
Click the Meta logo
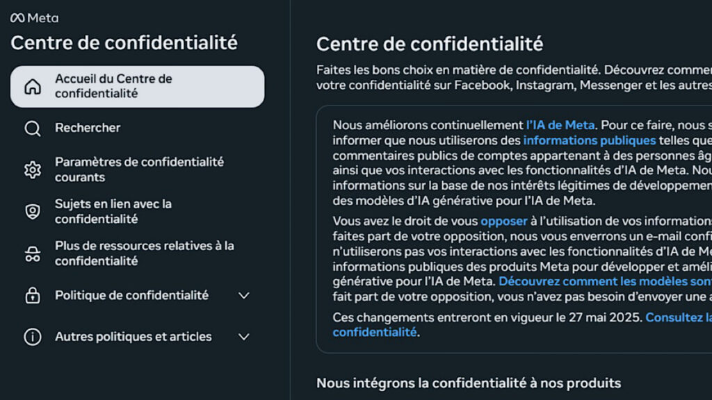pos(34,18)
